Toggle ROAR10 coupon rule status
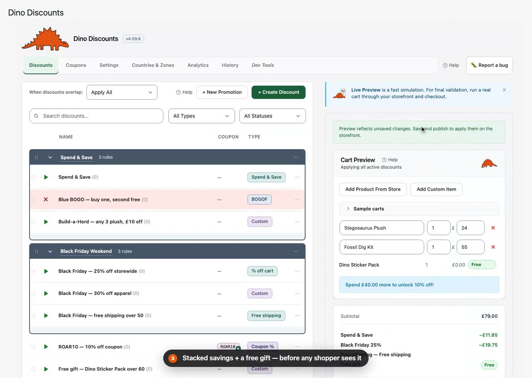This screenshot has height=378, width=532. click(x=46, y=347)
